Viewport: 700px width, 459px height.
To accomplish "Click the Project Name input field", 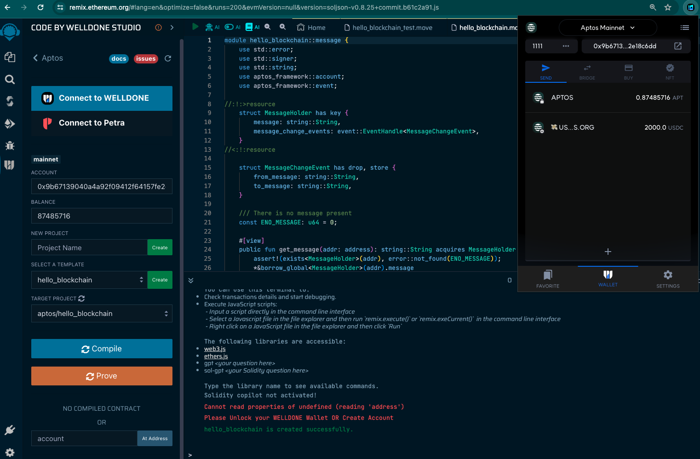I will 89,247.
